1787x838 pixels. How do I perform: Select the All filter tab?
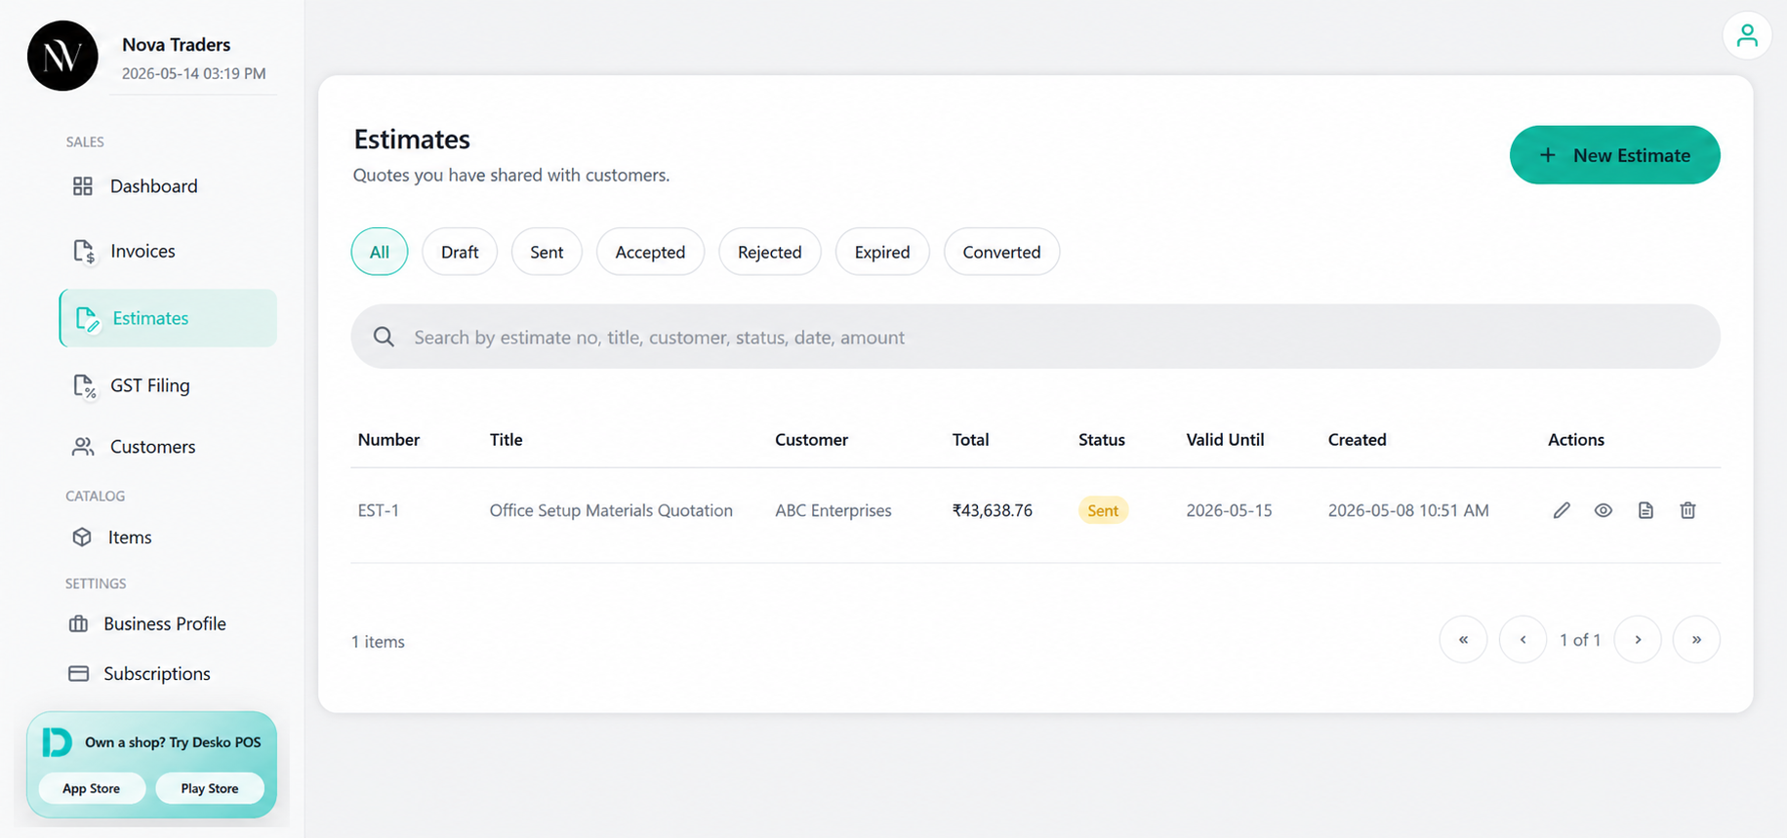tap(380, 252)
